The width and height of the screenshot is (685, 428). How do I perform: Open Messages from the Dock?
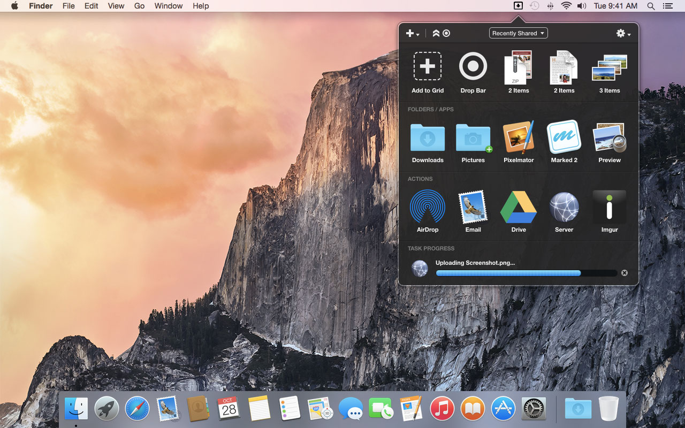[351, 410]
